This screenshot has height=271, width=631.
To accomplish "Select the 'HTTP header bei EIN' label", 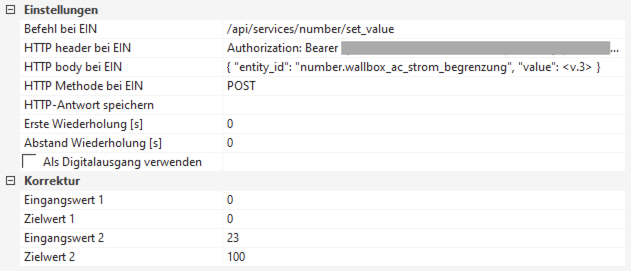I will 77,48.
